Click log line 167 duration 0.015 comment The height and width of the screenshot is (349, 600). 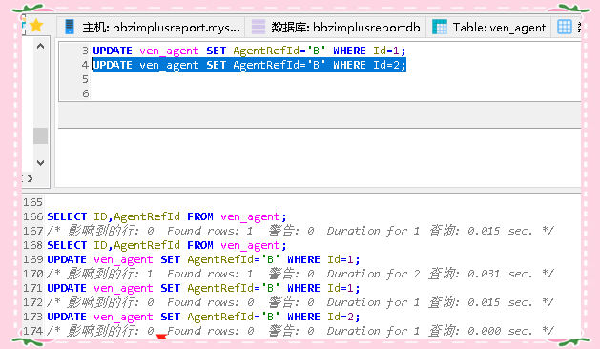300,231
